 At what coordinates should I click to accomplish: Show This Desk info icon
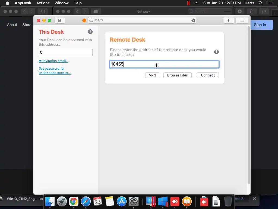(90, 32)
